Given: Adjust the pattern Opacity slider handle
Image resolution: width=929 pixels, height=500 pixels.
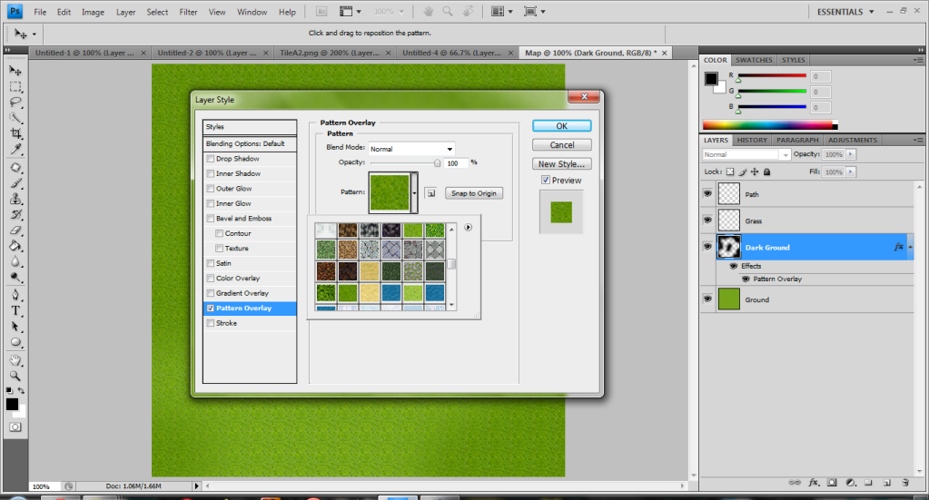Looking at the screenshot, I should pyautogui.click(x=437, y=163).
